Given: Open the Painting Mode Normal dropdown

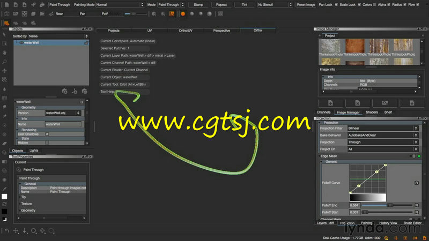Looking at the screenshot, I should [x=119, y=5].
